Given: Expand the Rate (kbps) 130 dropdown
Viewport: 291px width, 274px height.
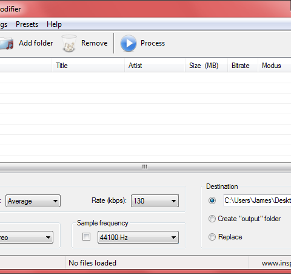Looking at the screenshot, I should pyautogui.click(x=155, y=201).
